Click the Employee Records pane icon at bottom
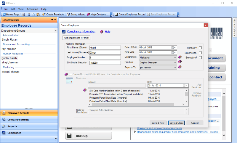This screenshot has height=143, width=237. tap(4, 113)
